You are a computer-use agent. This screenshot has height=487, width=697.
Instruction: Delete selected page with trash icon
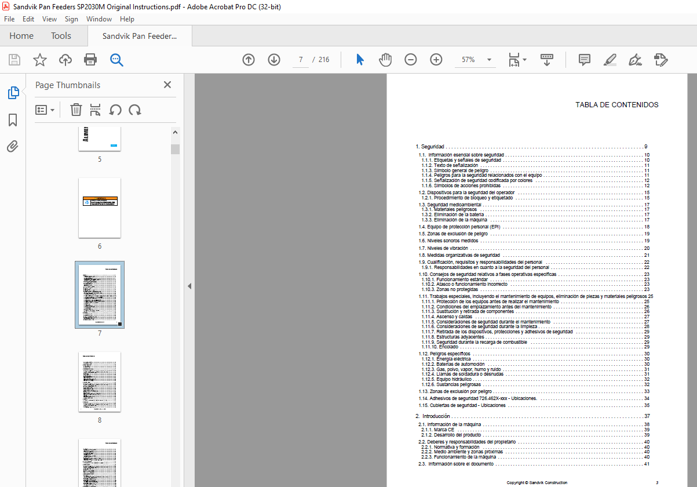tap(76, 110)
